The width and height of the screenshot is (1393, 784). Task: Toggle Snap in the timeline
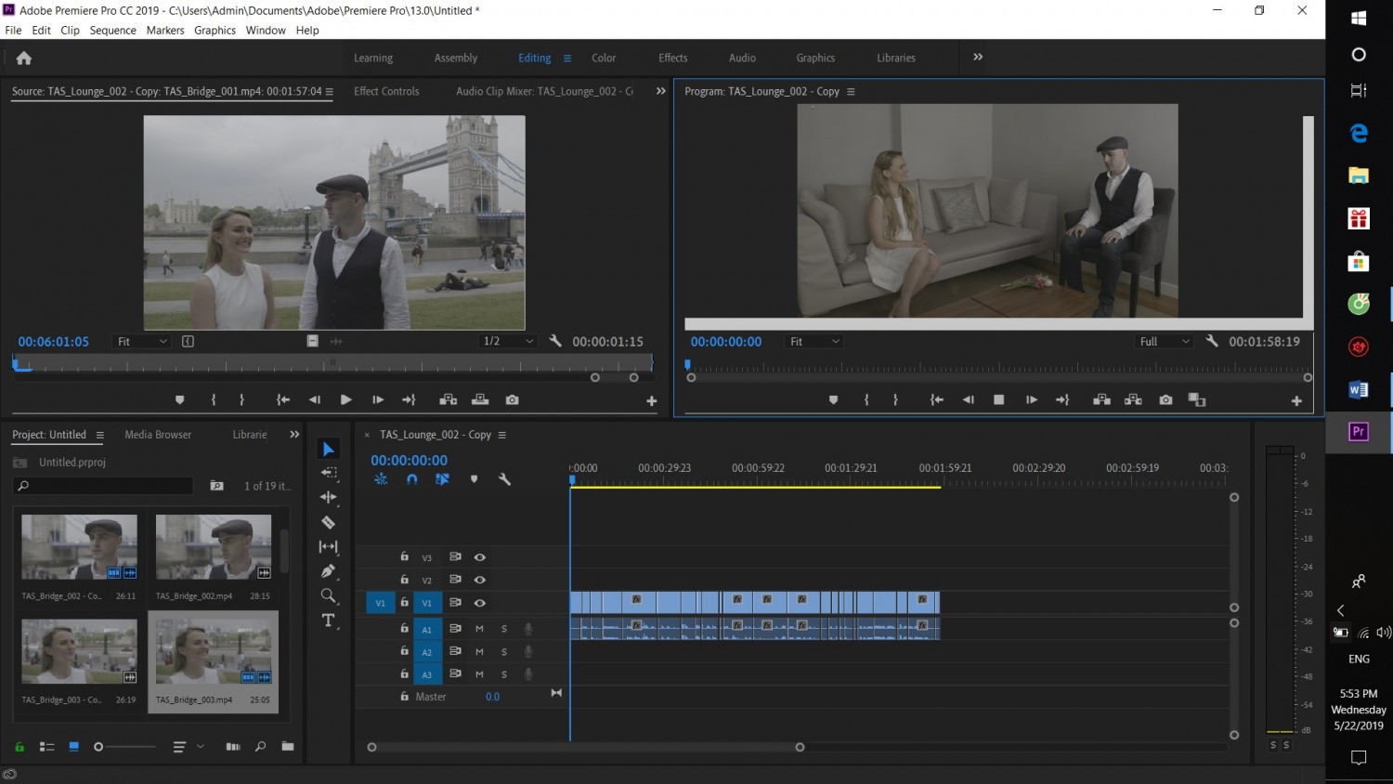411,479
